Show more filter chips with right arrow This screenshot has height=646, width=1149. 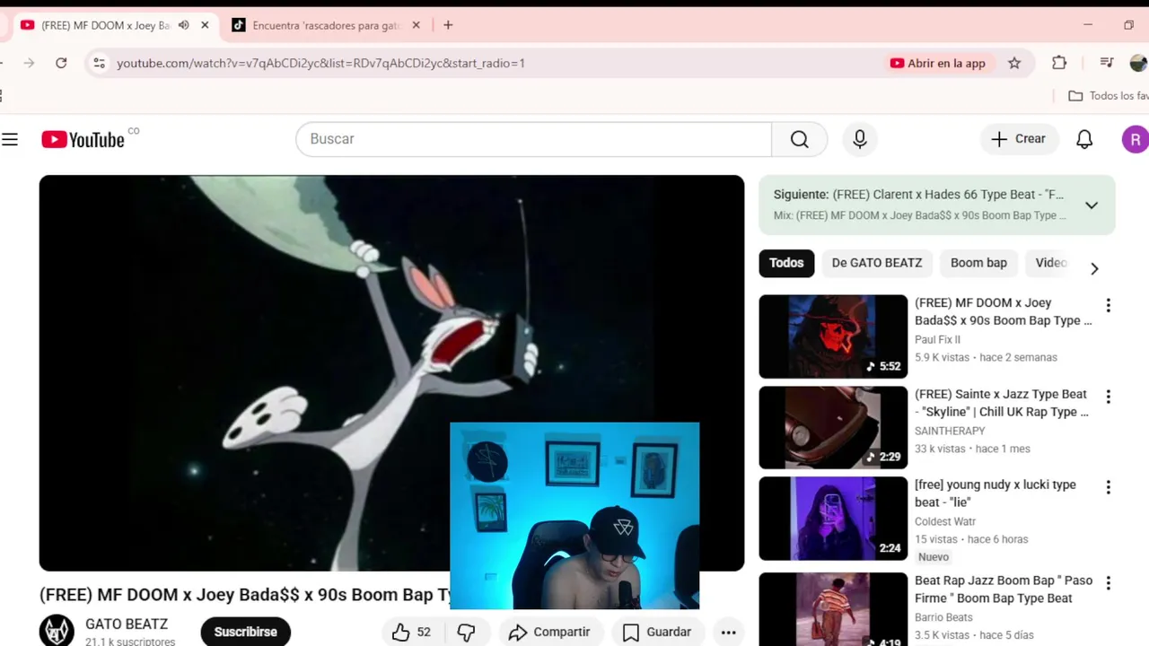pyautogui.click(x=1094, y=268)
